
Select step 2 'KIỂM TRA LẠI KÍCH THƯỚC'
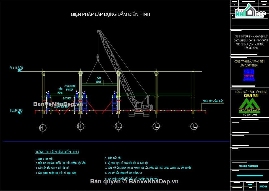pos(61,163)
